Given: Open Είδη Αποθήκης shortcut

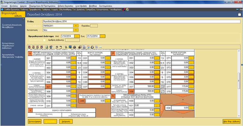Looking at the screenshot, I should tap(65, 10).
